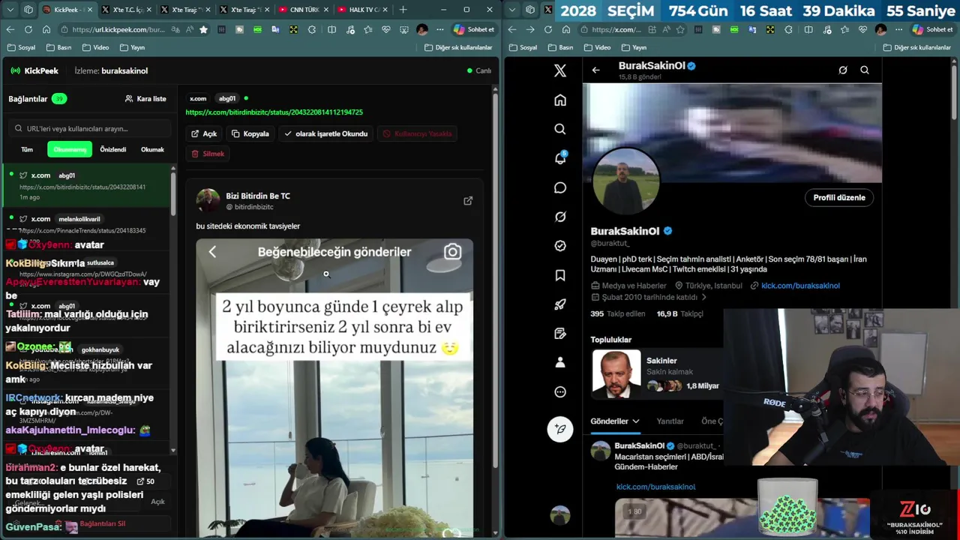Open the rocket icon in X sidebar

coord(560,304)
